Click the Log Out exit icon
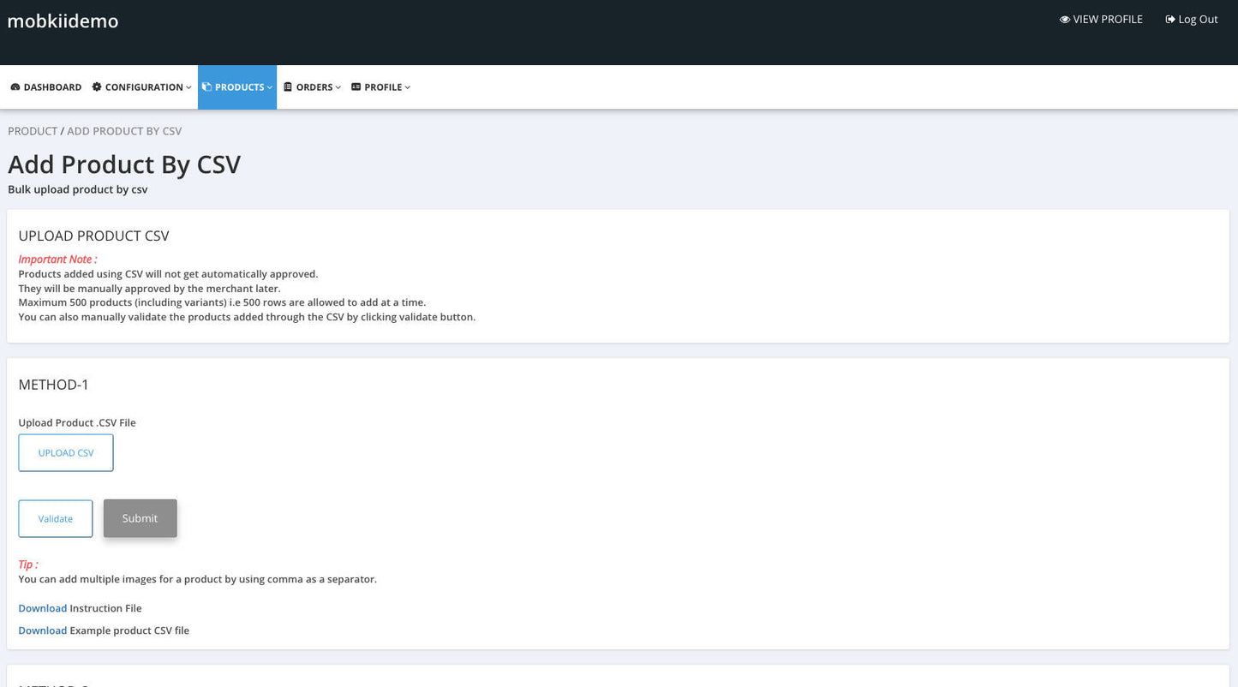 (x=1170, y=20)
